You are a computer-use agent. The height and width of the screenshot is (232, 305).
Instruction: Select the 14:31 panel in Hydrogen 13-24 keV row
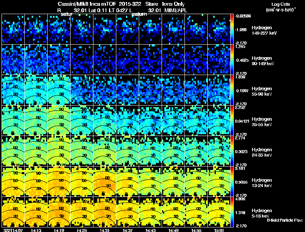pyautogui.click(x=104, y=181)
